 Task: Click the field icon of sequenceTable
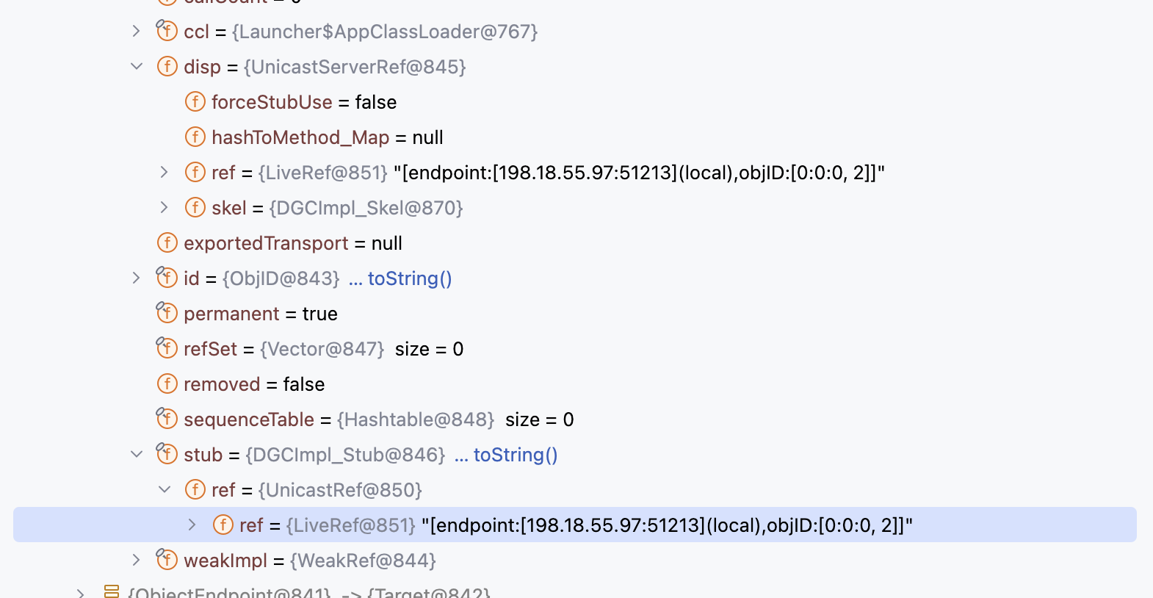(167, 419)
